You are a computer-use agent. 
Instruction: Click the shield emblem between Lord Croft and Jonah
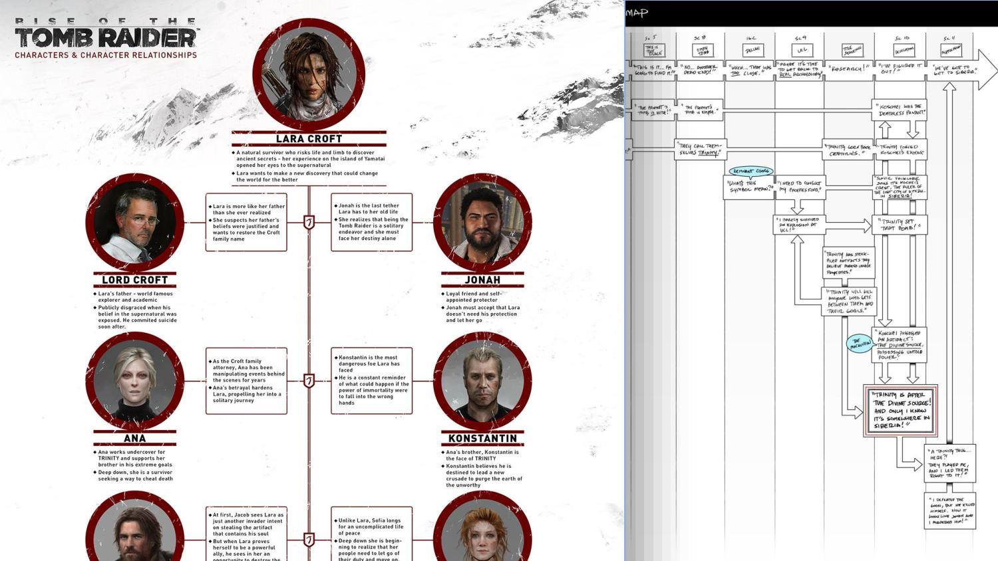click(309, 223)
